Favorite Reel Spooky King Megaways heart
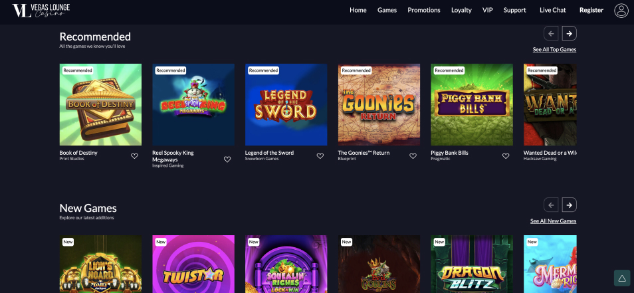 pyautogui.click(x=227, y=159)
